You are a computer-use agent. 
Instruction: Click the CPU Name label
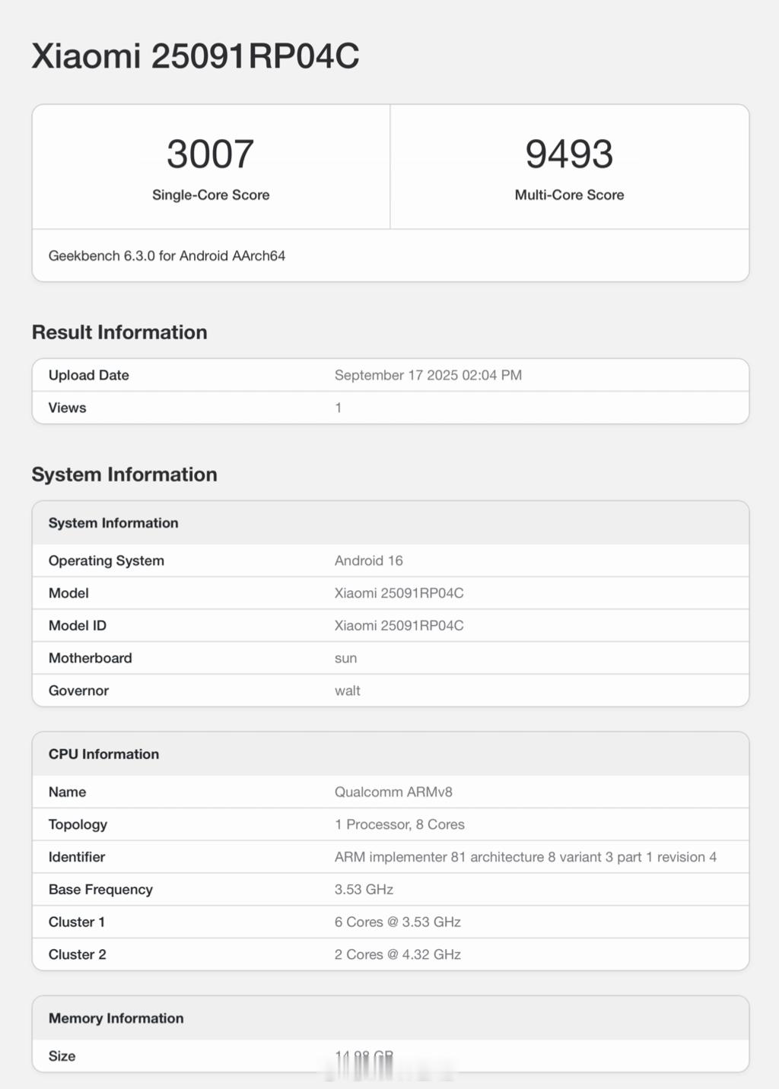(67, 792)
